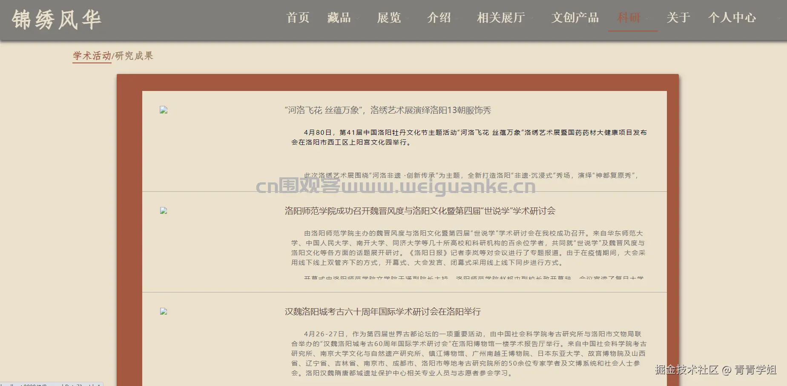
Task: Open the 首页 navigation item
Action: point(298,18)
